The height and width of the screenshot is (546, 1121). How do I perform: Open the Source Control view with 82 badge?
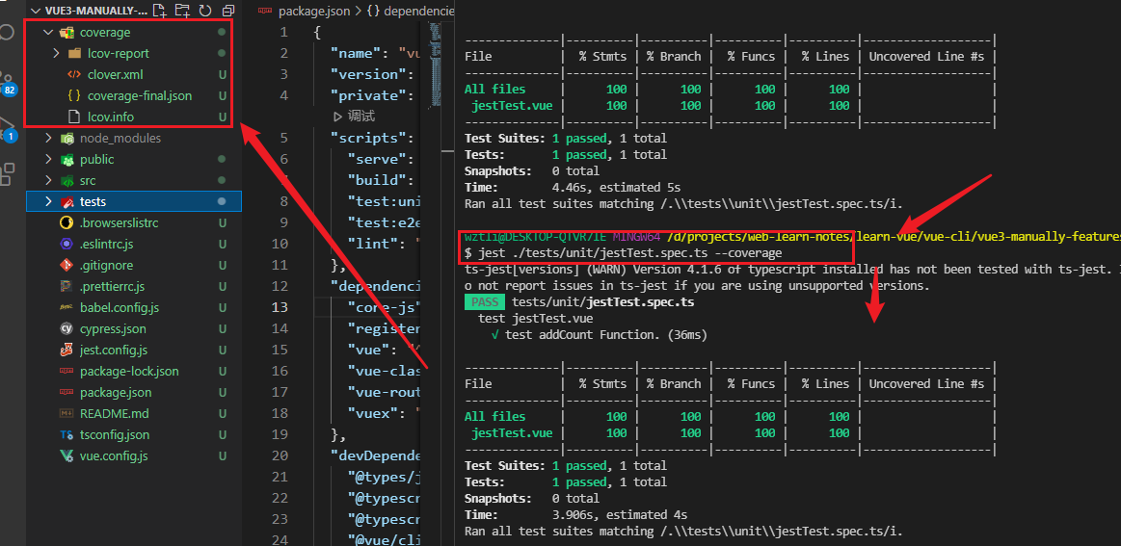[8, 84]
